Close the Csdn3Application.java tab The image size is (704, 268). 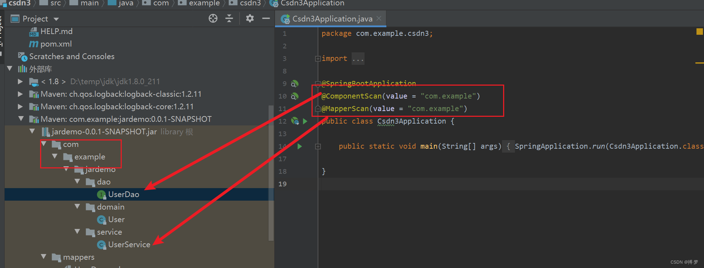[379, 18]
